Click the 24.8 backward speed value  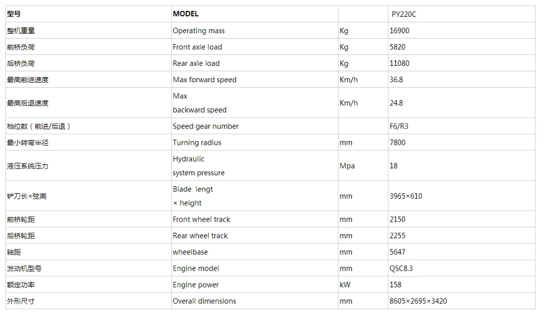tap(396, 103)
